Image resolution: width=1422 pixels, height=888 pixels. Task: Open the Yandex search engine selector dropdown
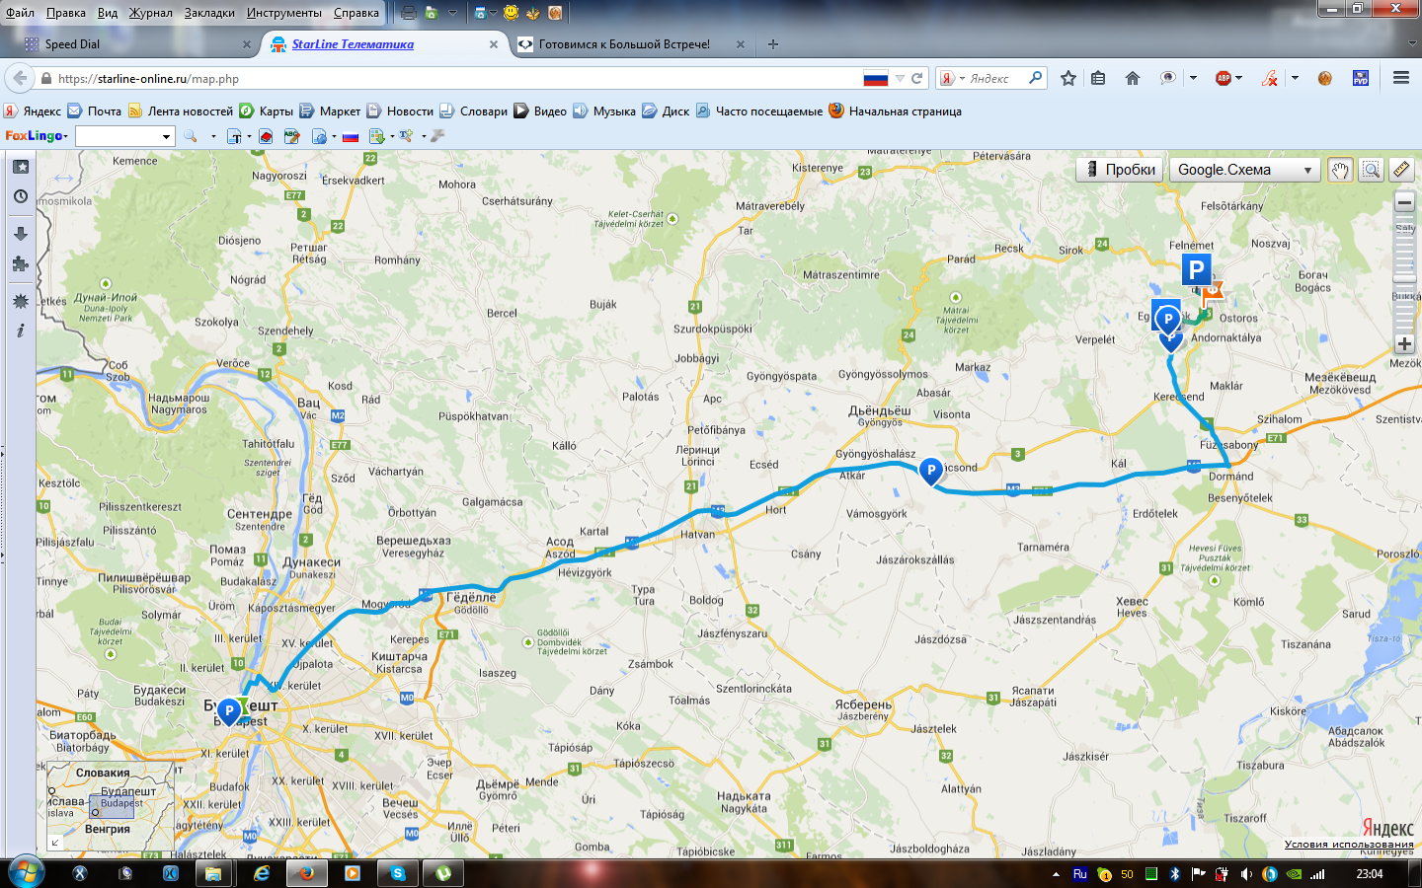[951, 78]
